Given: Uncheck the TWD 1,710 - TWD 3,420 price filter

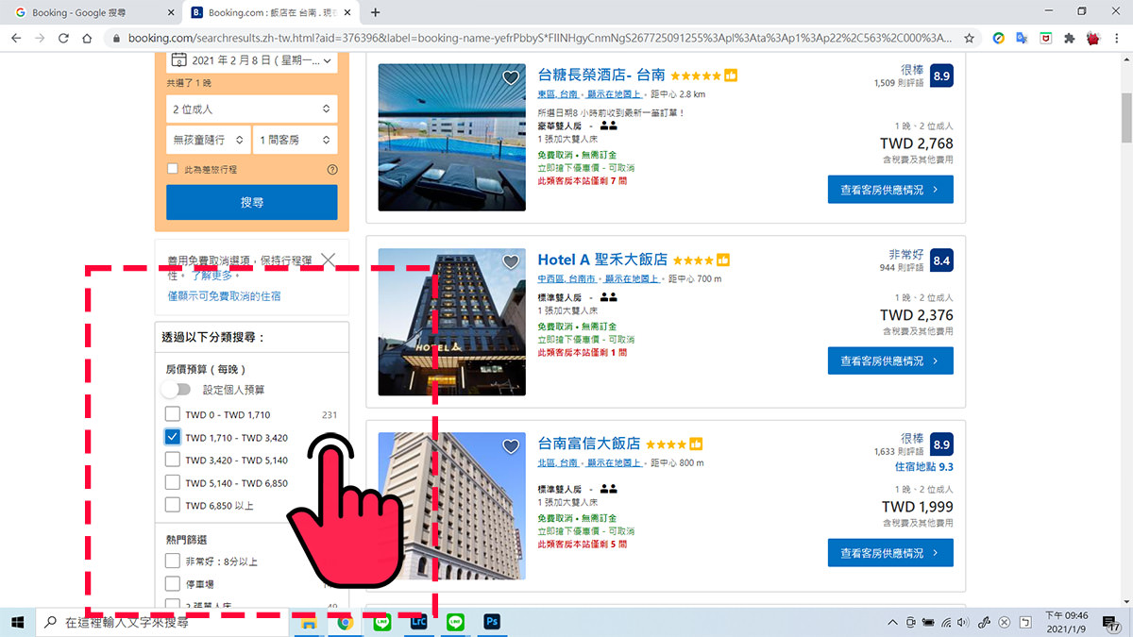Looking at the screenshot, I should click(x=172, y=436).
